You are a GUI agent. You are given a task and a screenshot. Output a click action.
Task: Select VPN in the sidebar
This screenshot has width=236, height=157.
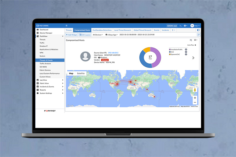41,53
